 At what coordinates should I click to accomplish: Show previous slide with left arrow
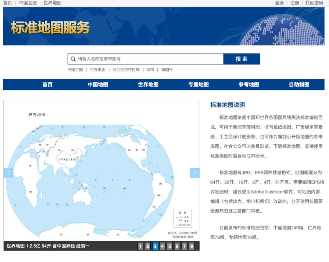point(8,173)
